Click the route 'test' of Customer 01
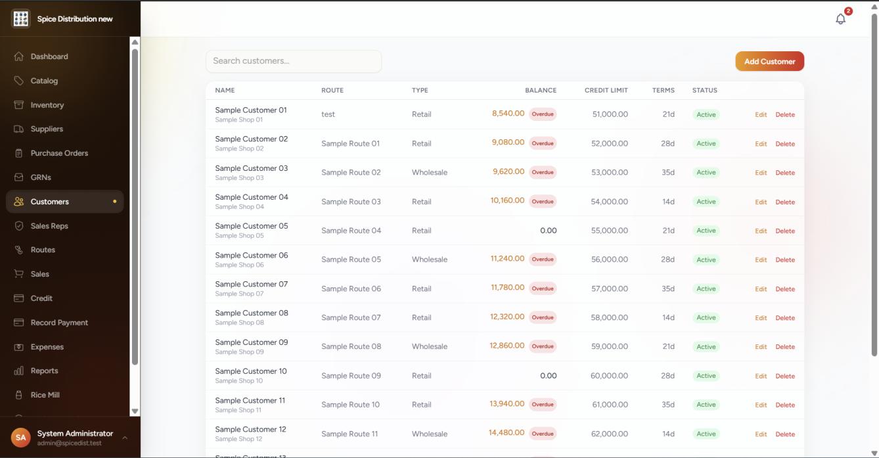 point(328,114)
